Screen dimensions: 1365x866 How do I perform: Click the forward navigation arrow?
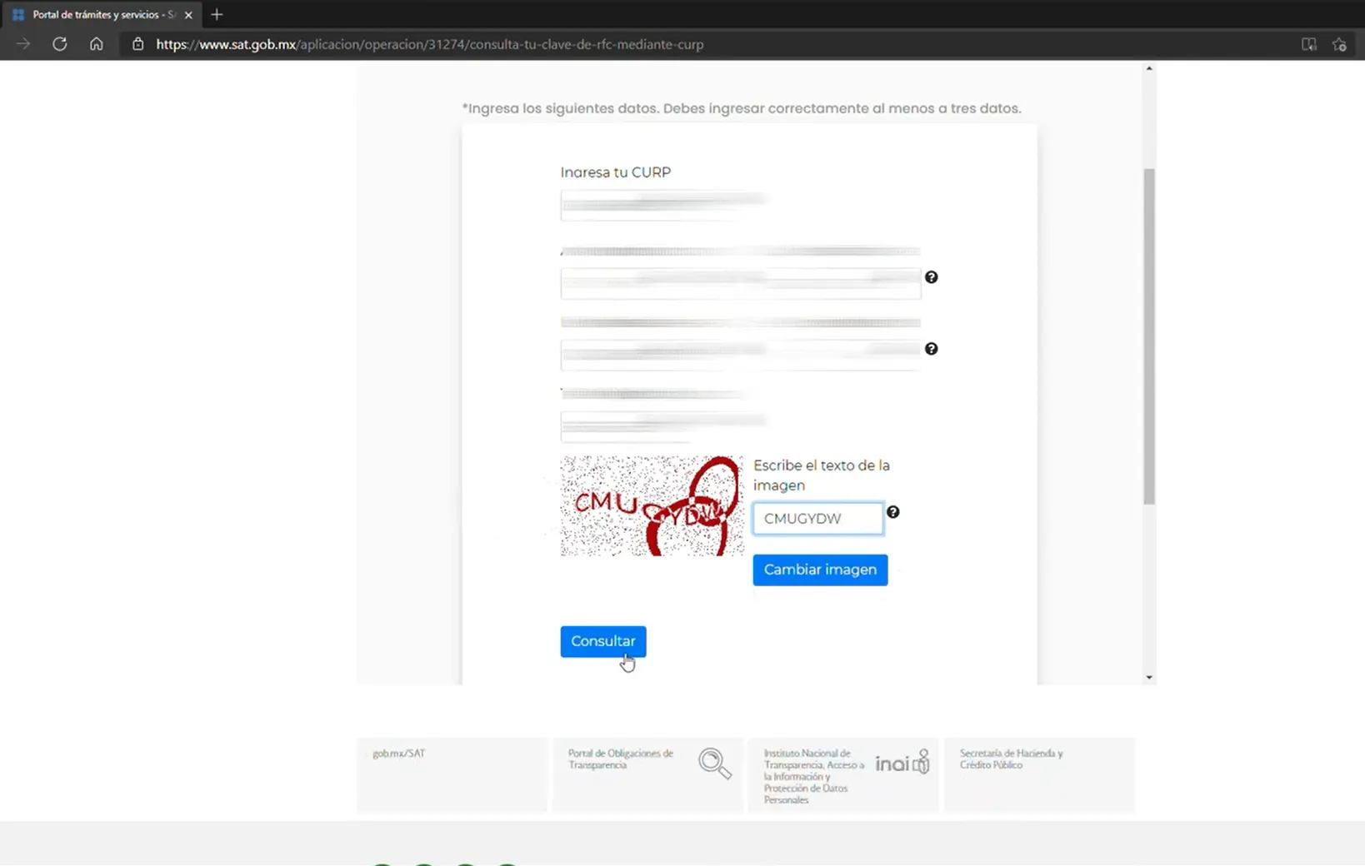tap(23, 44)
